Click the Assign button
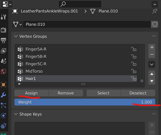This screenshot has width=161, height=135. click(32, 93)
